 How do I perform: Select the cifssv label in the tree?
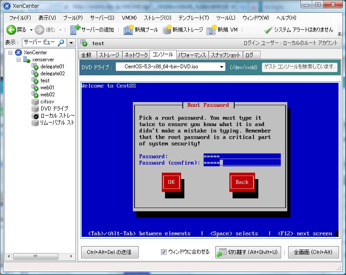point(47,102)
